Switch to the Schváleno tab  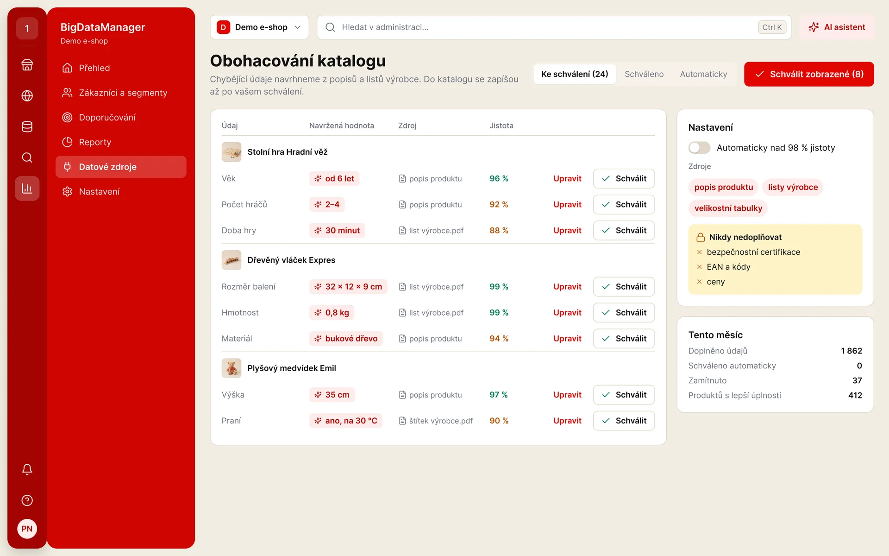tap(644, 74)
